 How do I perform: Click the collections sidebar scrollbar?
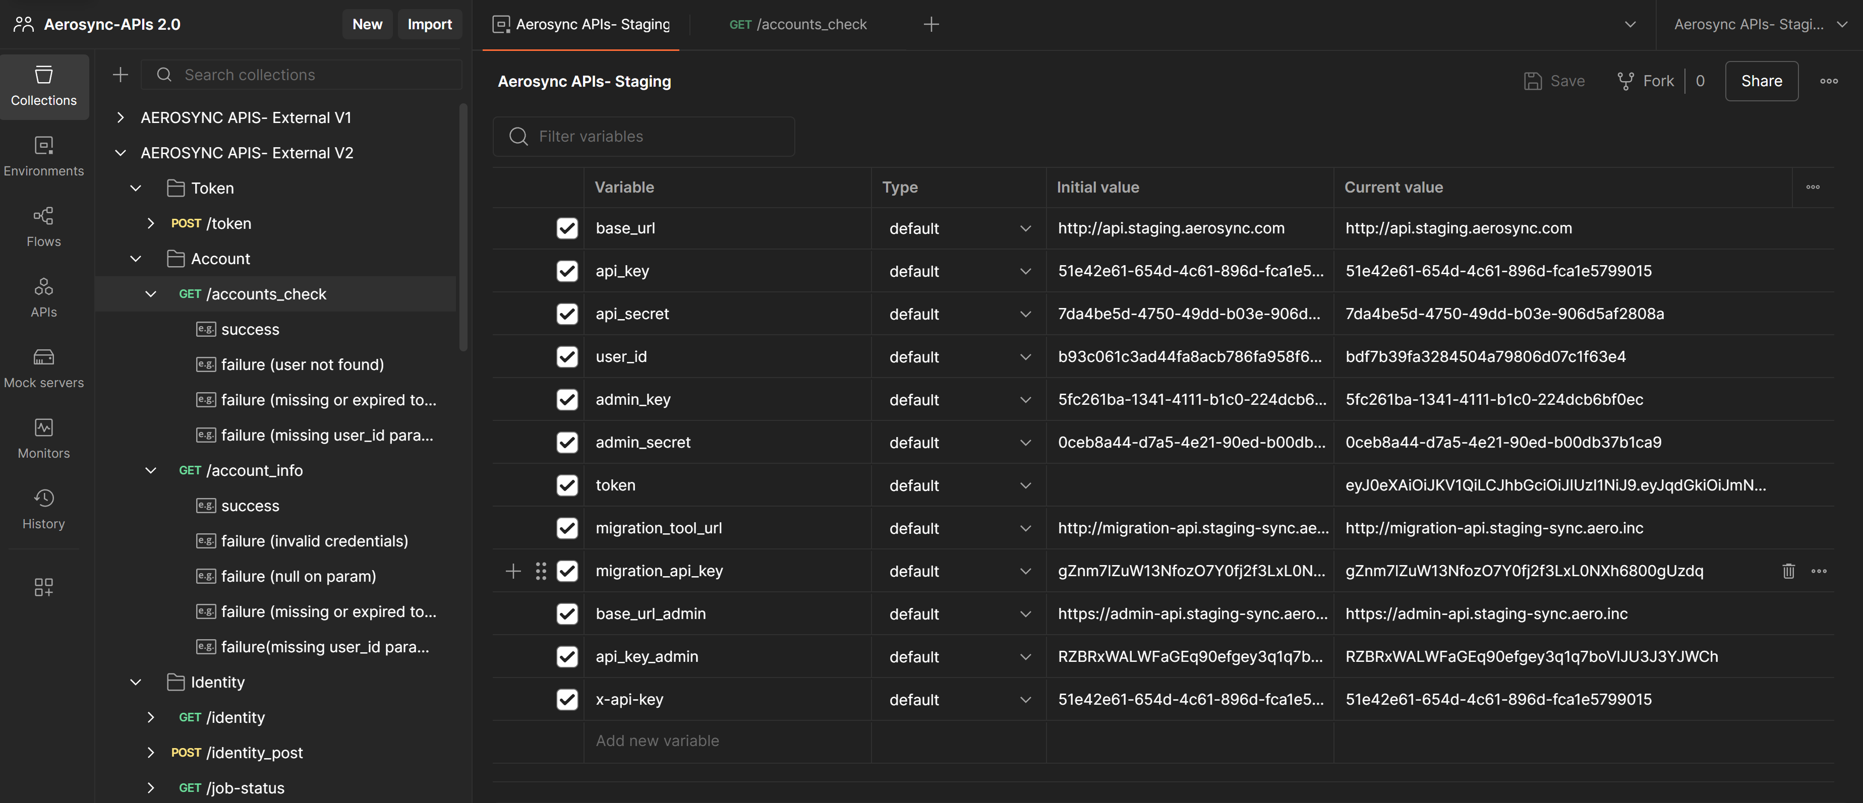463,228
